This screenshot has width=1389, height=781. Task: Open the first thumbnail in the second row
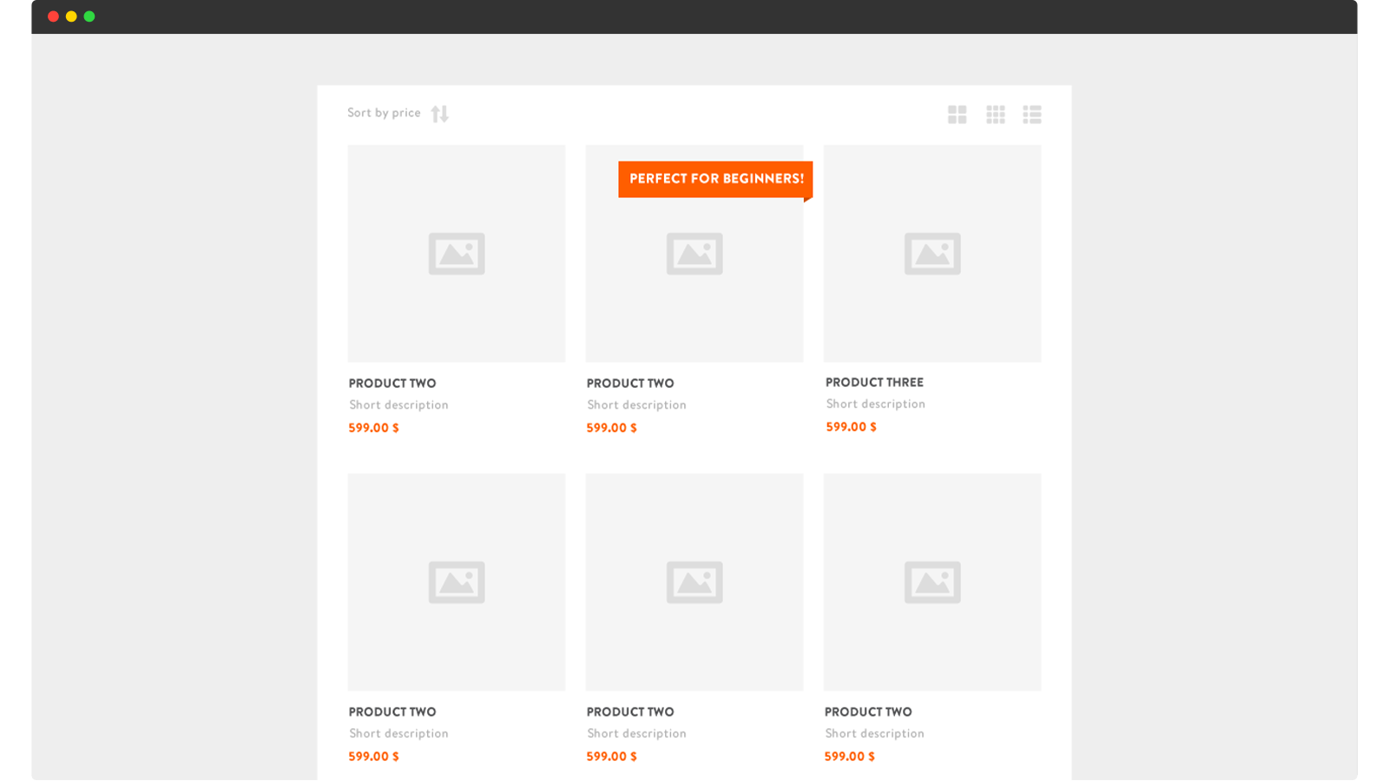tap(457, 581)
